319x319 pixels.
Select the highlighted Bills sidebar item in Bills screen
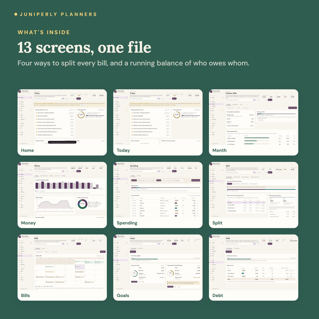pyautogui.click(x=25, y=256)
